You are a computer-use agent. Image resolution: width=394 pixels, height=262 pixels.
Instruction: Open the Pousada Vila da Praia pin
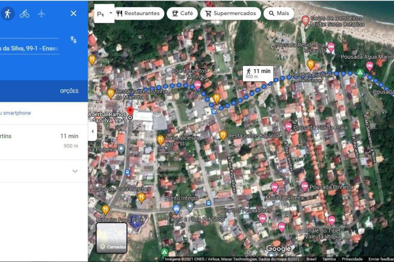[x=288, y=127]
